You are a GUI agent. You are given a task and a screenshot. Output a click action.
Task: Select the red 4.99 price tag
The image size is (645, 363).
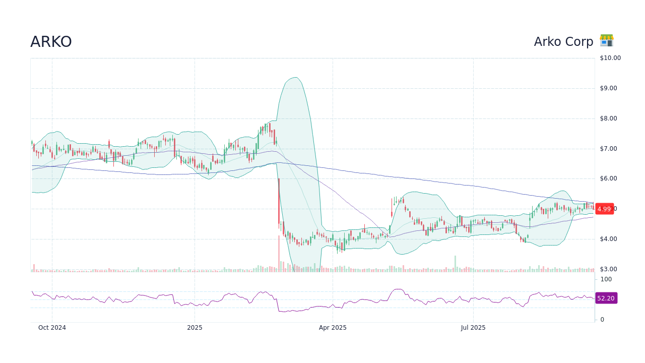pyautogui.click(x=604, y=209)
